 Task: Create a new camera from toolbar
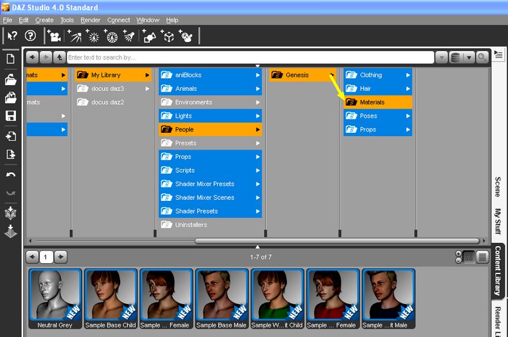click(54, 36)
